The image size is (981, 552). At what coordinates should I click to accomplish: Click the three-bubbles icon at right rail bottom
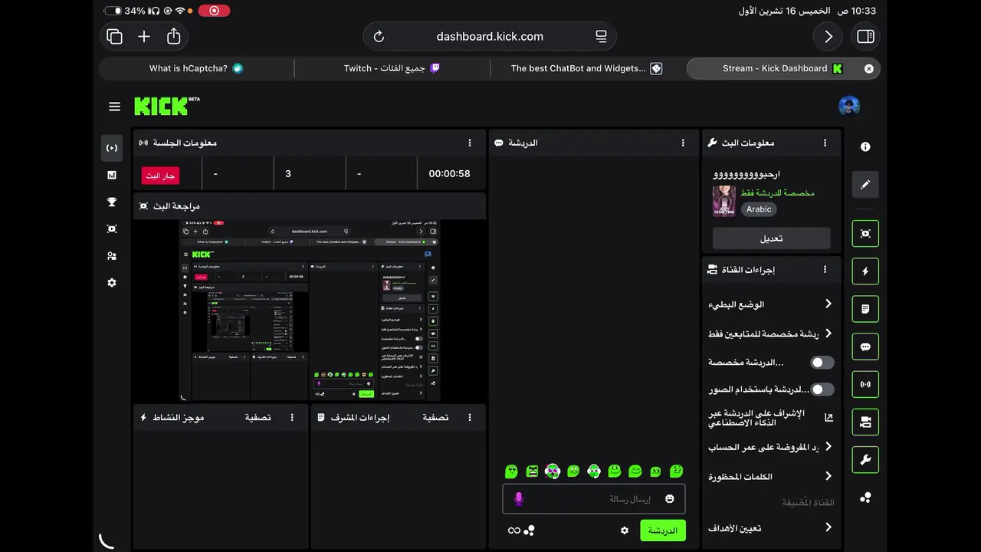[x=865, y=498]
